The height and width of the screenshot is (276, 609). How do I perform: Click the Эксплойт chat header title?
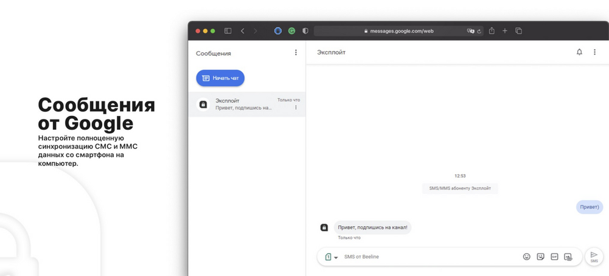coord(331,52)
